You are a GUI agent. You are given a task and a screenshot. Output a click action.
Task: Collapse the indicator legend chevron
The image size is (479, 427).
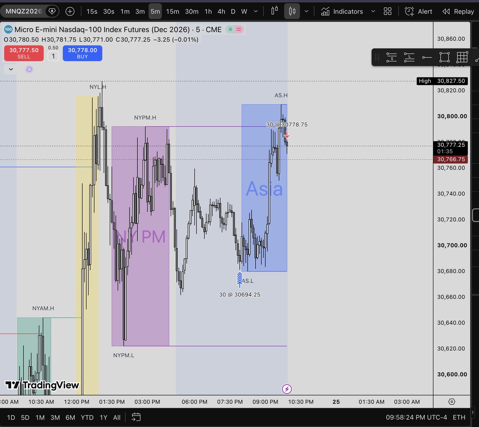pos(11,69)
